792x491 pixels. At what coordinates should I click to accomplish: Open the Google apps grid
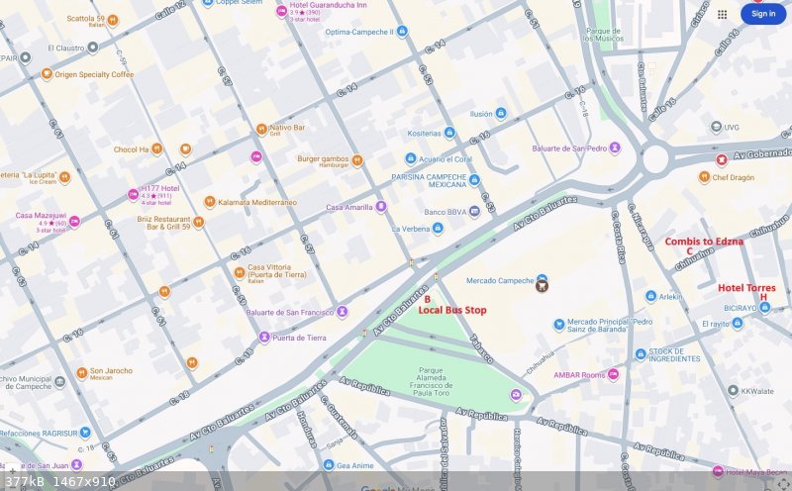tap(723, 14)
